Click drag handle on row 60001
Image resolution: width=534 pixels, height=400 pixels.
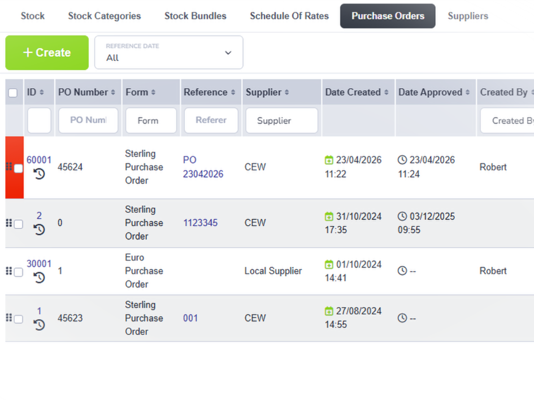click(x=9, y=167)
